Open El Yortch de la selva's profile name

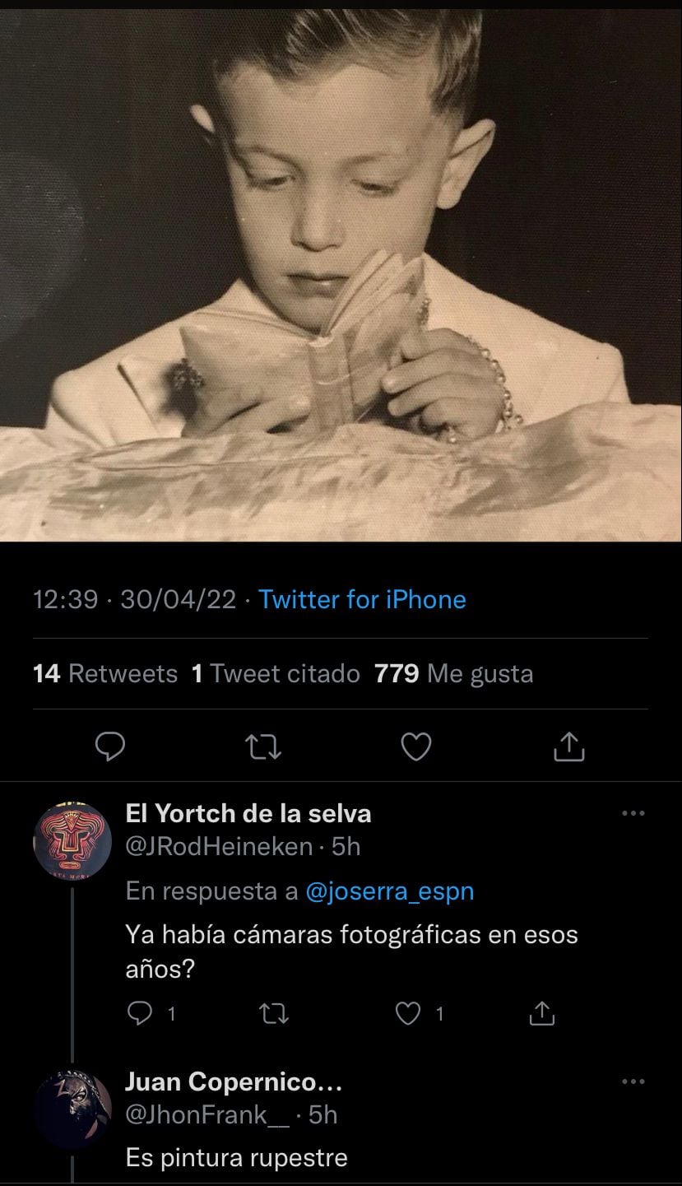tap(248, 814)
